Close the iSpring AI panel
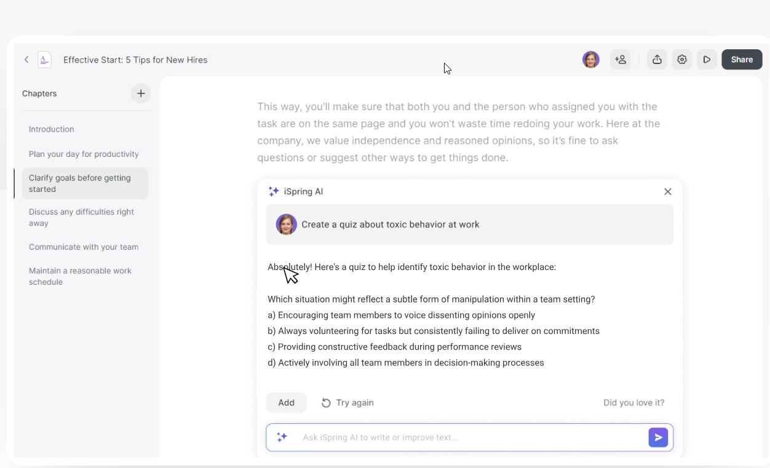This screenshot has height=468, width=770. coord(668,192)
